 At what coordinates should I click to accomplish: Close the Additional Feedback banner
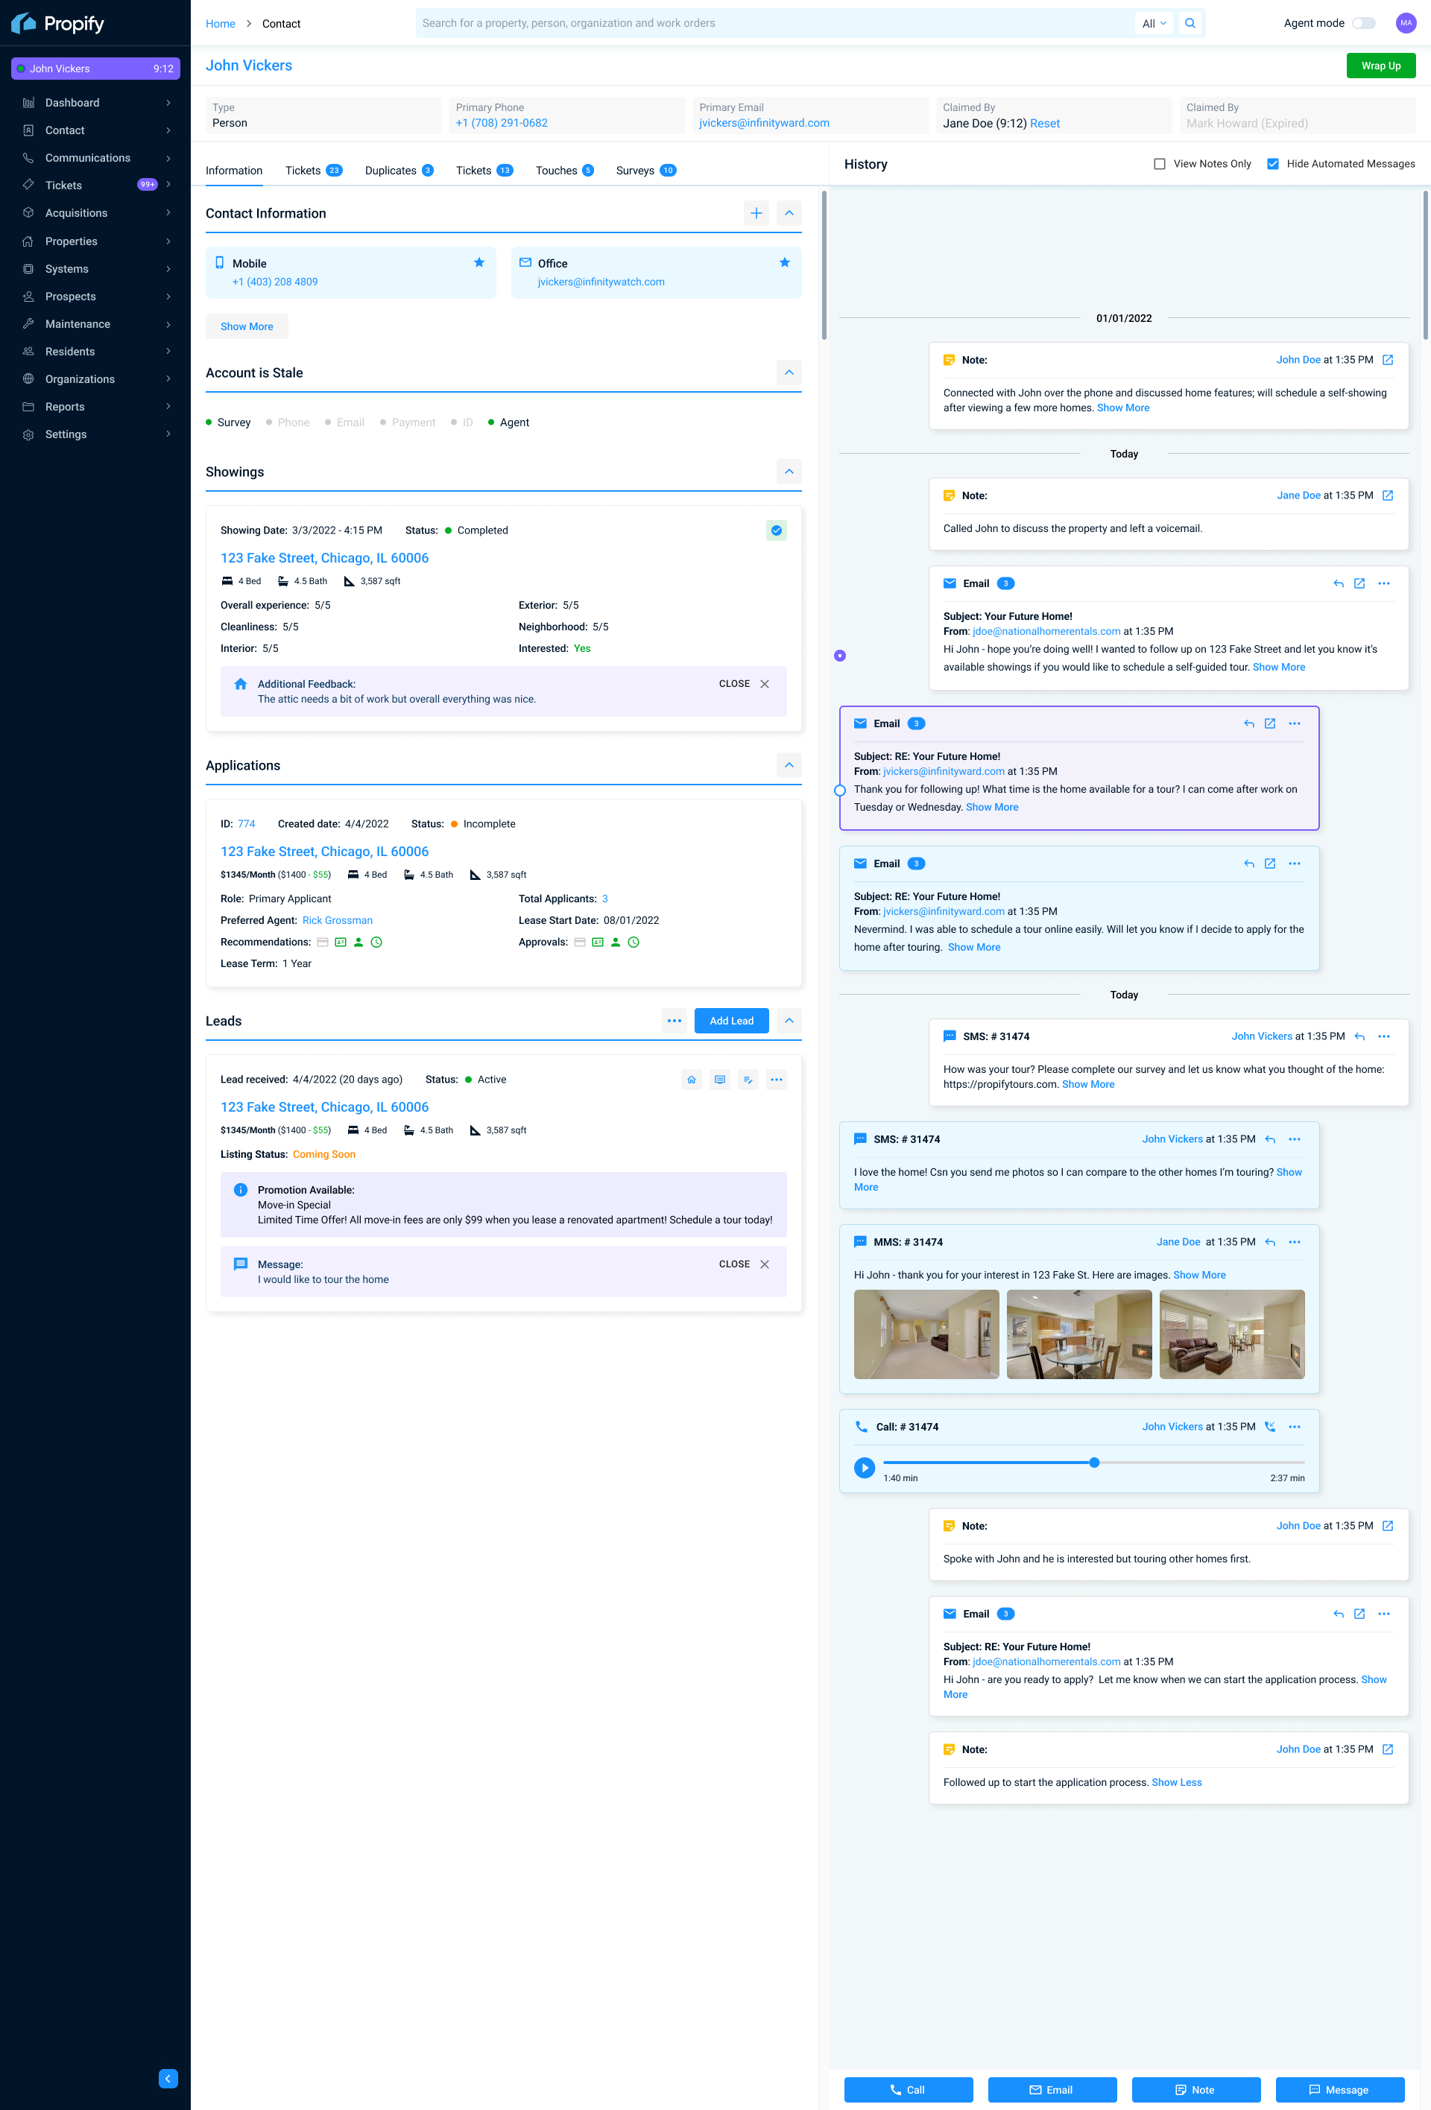pos(765,685)
